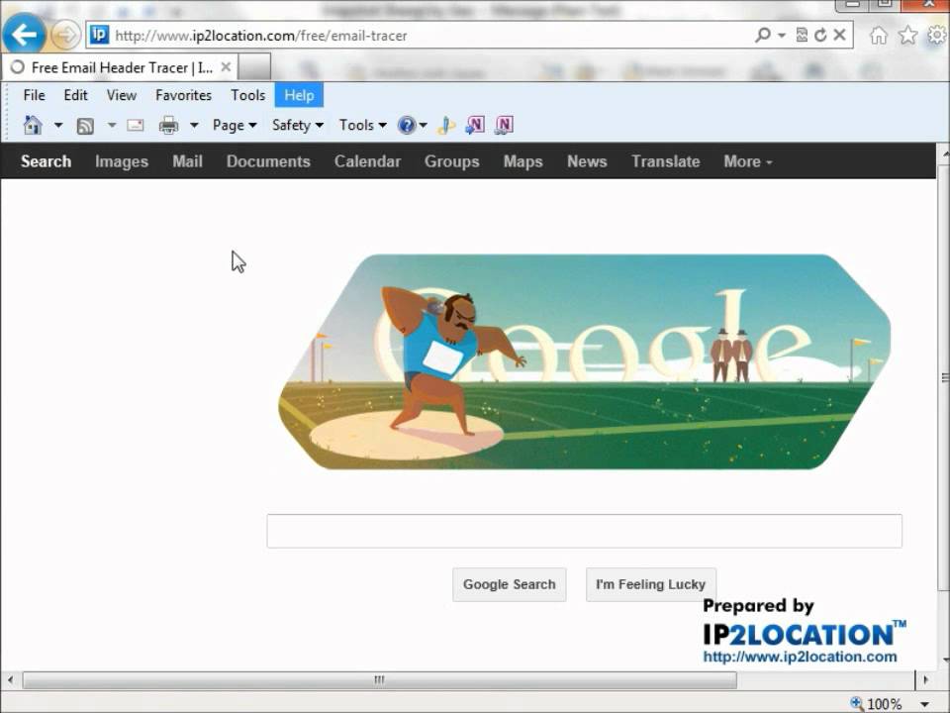This screenshot has height=713, width=950.
Task: Open the Page dropdown in command bar
Action: pos(235,126)
